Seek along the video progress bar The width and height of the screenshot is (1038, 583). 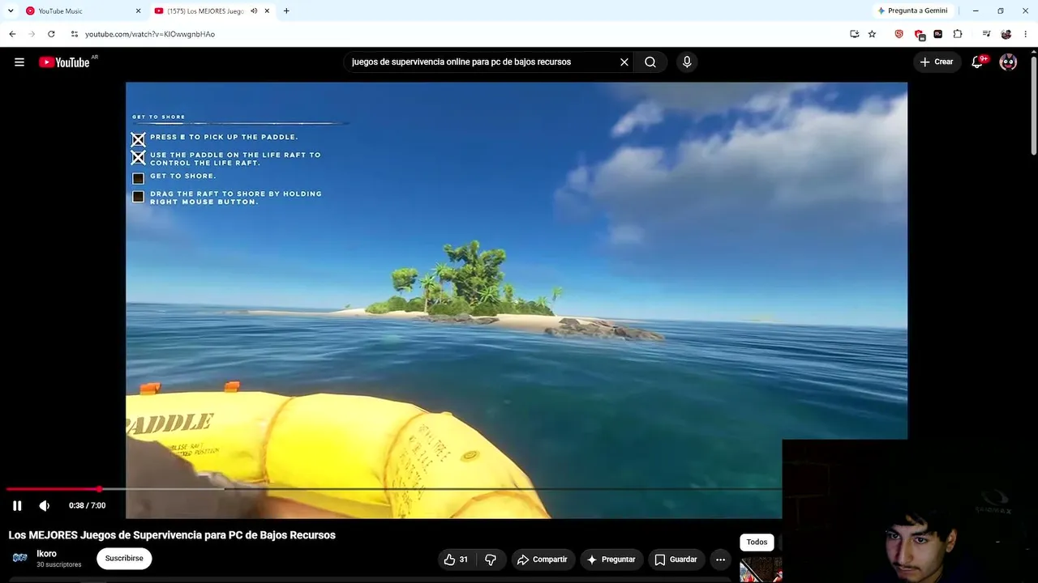click(x=394, y=489)
